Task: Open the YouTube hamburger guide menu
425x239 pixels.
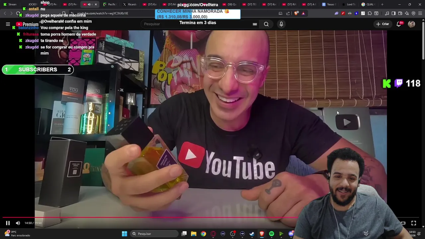Action: (8, 24)
